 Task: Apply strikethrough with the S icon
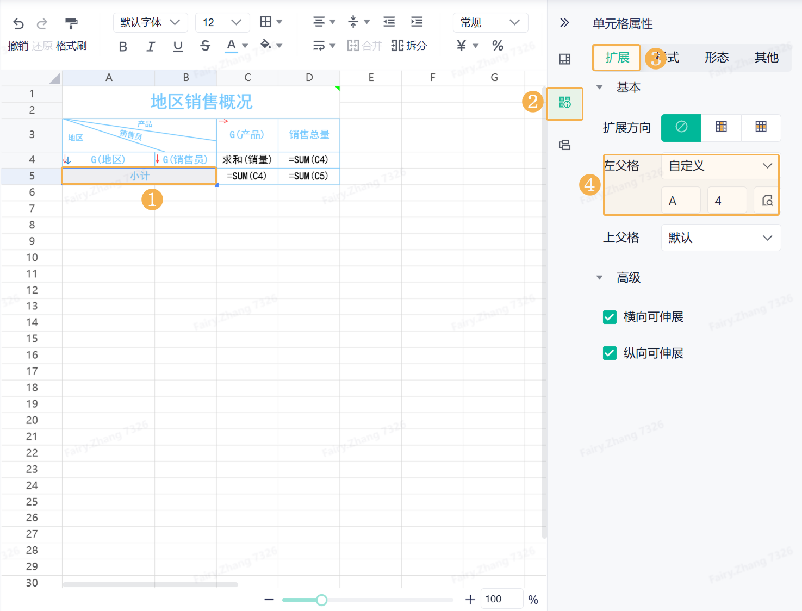[x=205, y=46]
